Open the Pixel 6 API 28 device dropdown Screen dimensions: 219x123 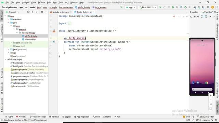click(147, 7)
